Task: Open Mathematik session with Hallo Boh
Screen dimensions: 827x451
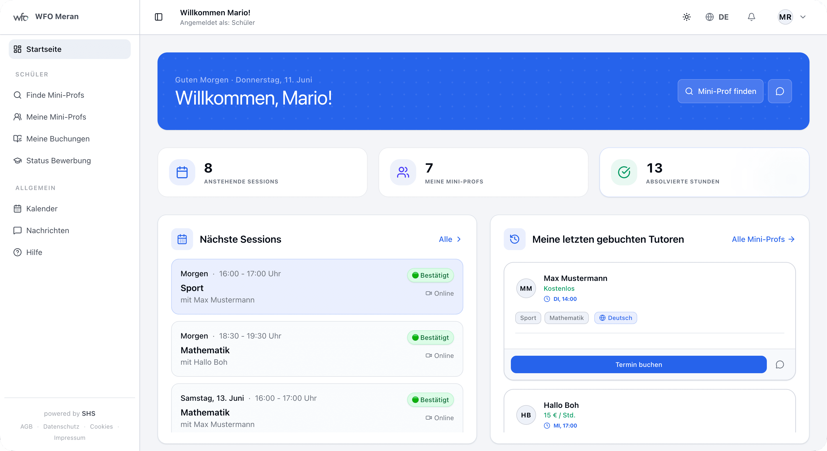Action: [317, 349]
